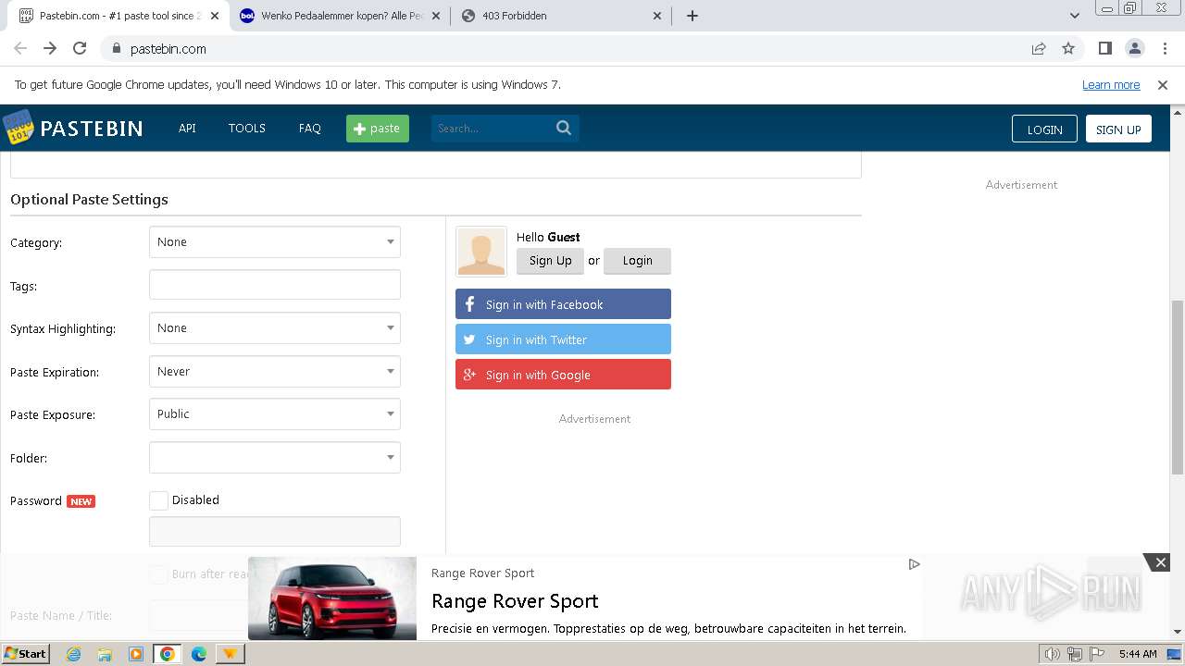Open File Explorer from the taskbar

(105, 654)
